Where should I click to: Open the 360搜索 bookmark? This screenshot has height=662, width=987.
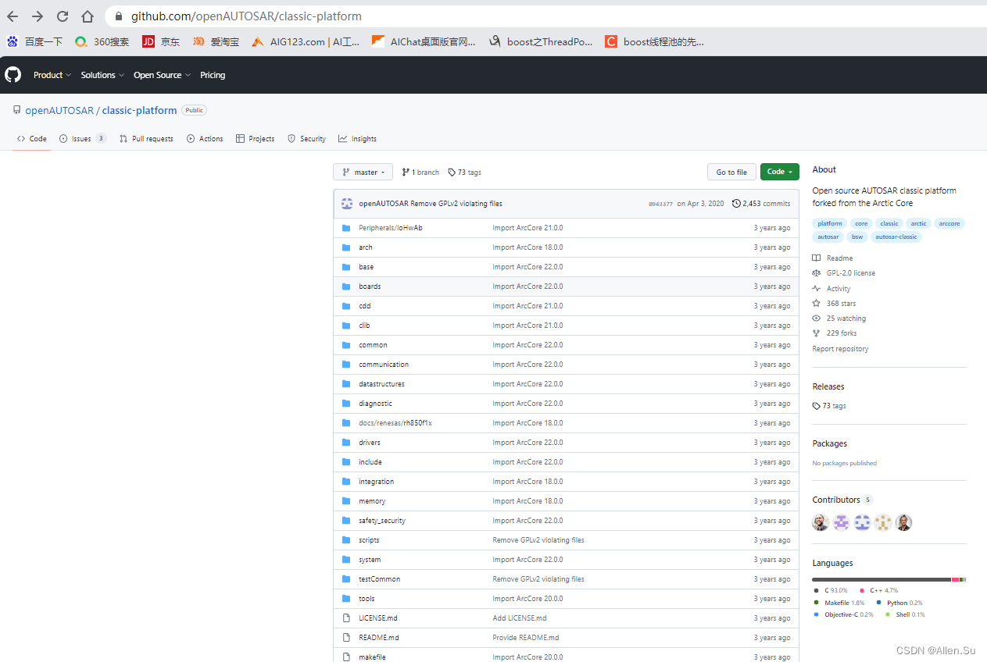102,42
